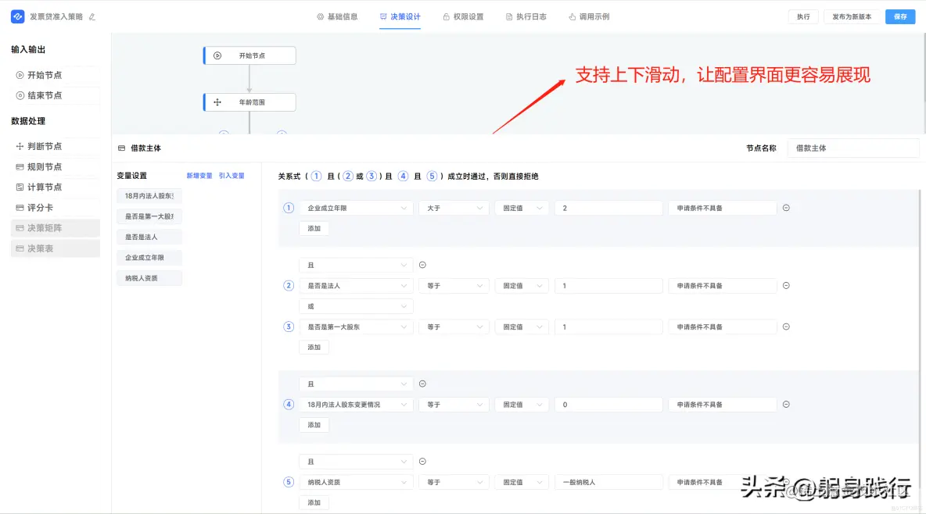The height and width of the screenshot is (514, 926).
Task: Click the app logo in the top-left corner
Action: coord(17,16)
